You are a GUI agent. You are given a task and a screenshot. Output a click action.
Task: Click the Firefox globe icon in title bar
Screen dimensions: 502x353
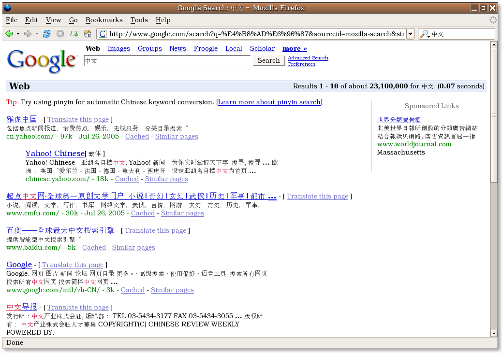click(x=7, y=8)
